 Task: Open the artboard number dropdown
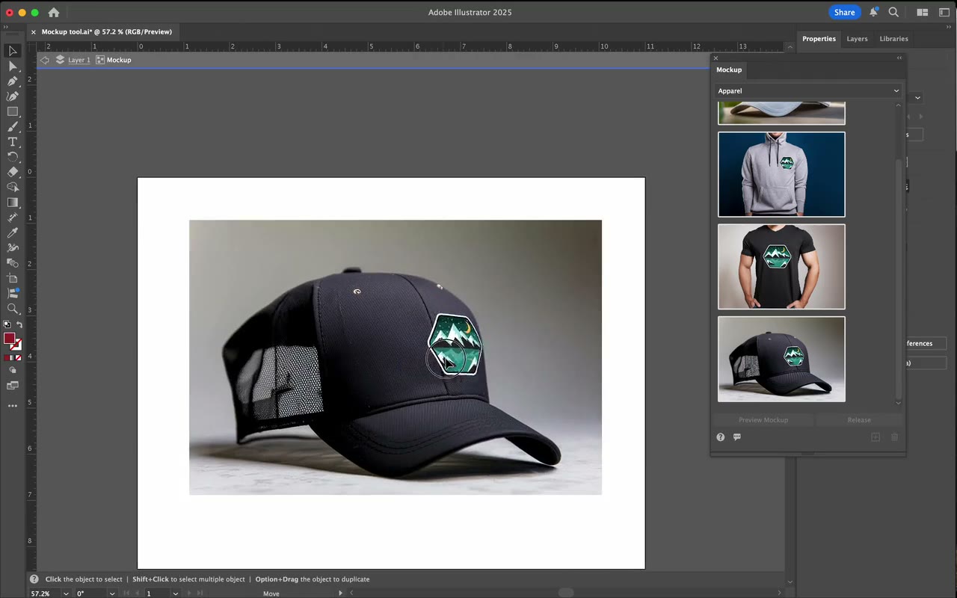pos(176,594)
